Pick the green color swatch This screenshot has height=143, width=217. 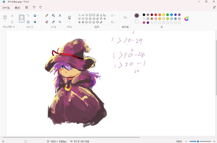click(168, 15)
